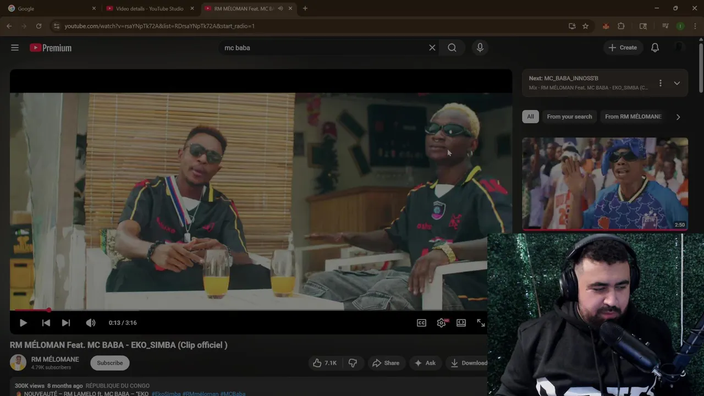The image size is (704, 396).
Task: Skip to previous video in player
Action: tap(46, 323)
